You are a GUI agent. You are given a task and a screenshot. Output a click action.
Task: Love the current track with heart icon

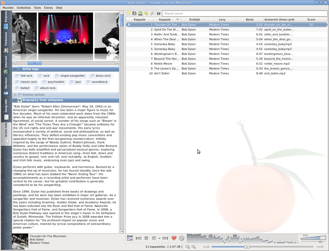(174, 238)
